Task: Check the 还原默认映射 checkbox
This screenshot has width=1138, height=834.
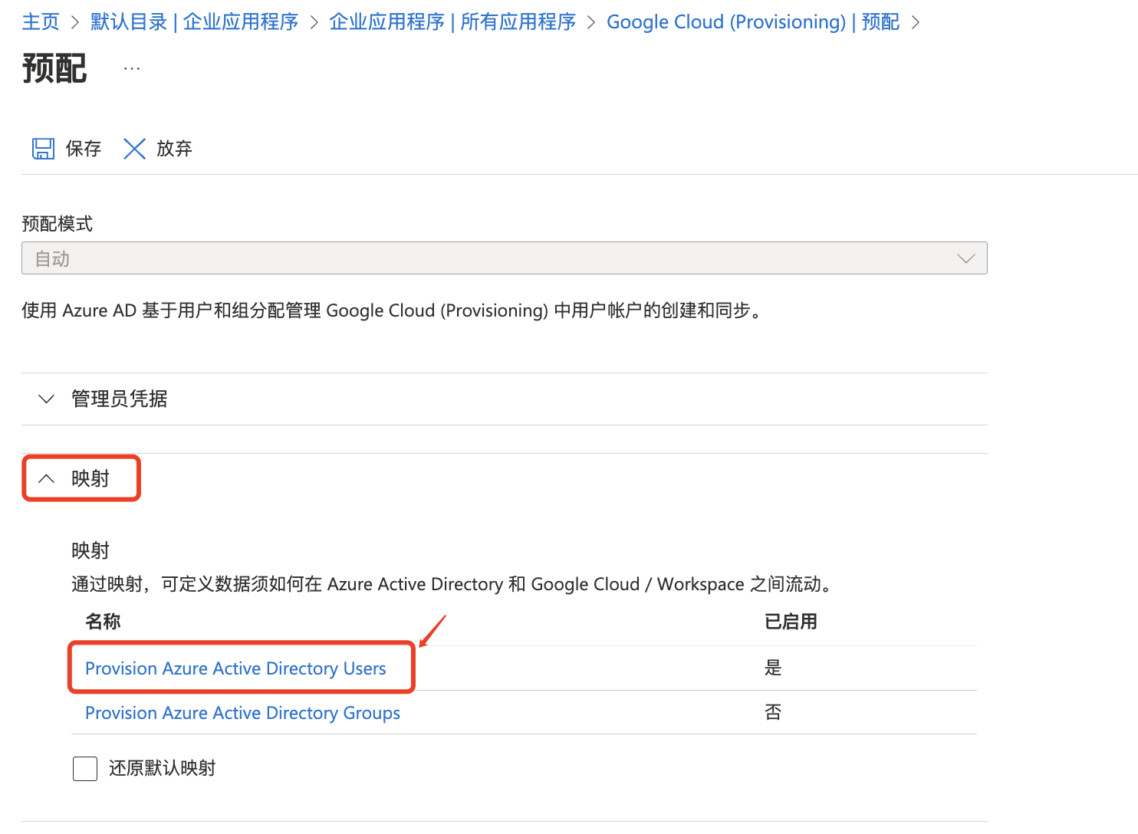Action: 85,768
